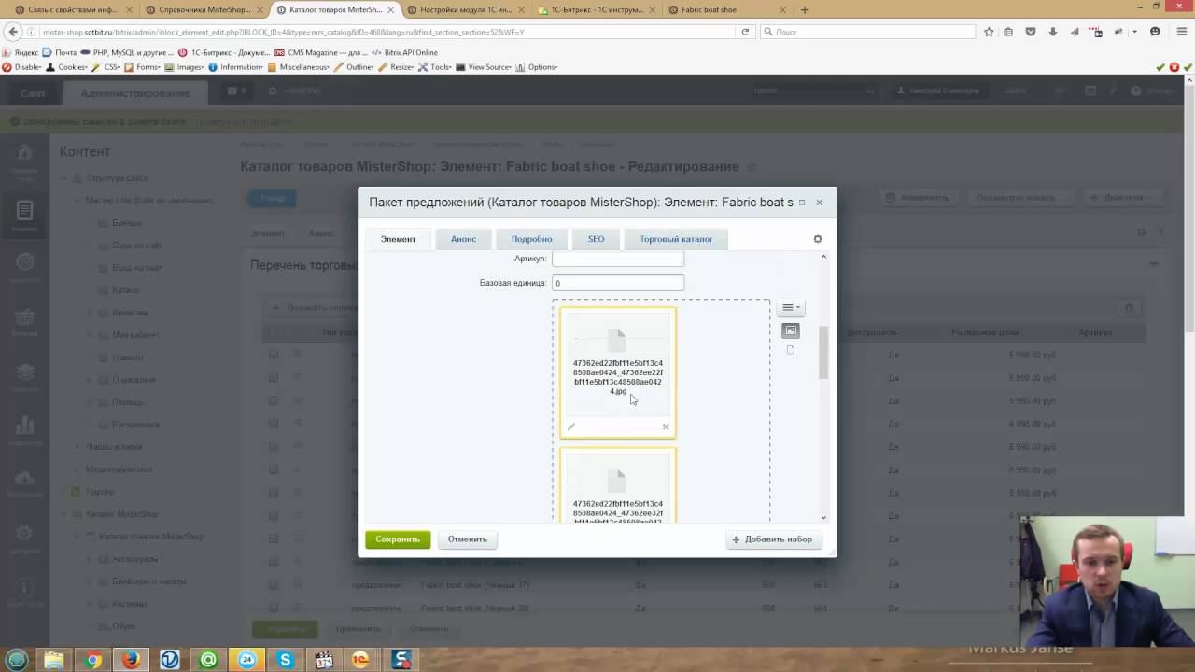Click the dialog's vertical scrollbar thumb
The image size is (1195, 672).
pos(822,353)
